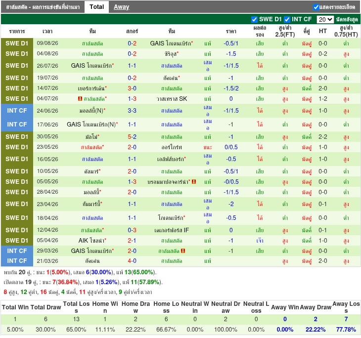
Task: Click 100.00% under Neutral Draw
Action: [x=226, y=330]
